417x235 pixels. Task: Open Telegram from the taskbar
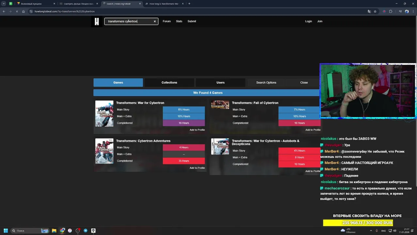click(86, 231)
